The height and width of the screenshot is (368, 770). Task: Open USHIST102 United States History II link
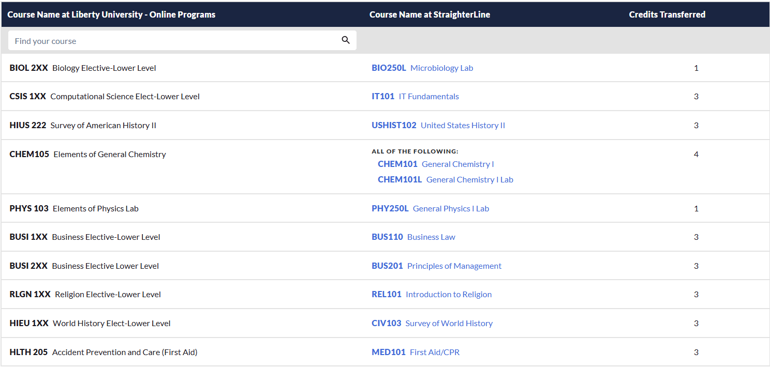coord(438,125)
